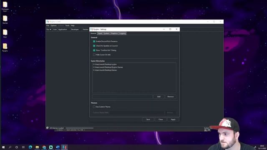This screenshot has height=150, width=267.
Task: Click the blue app icon beside Ryujinx in taskbar
Action: pos(58,147)
